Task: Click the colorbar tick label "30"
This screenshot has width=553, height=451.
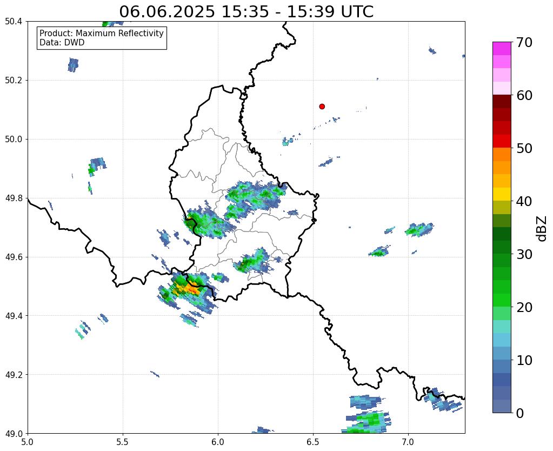Action: point(524,254)
